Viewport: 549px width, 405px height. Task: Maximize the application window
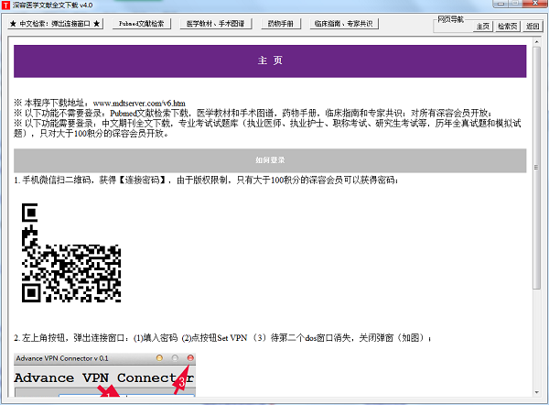coord(515,4)
